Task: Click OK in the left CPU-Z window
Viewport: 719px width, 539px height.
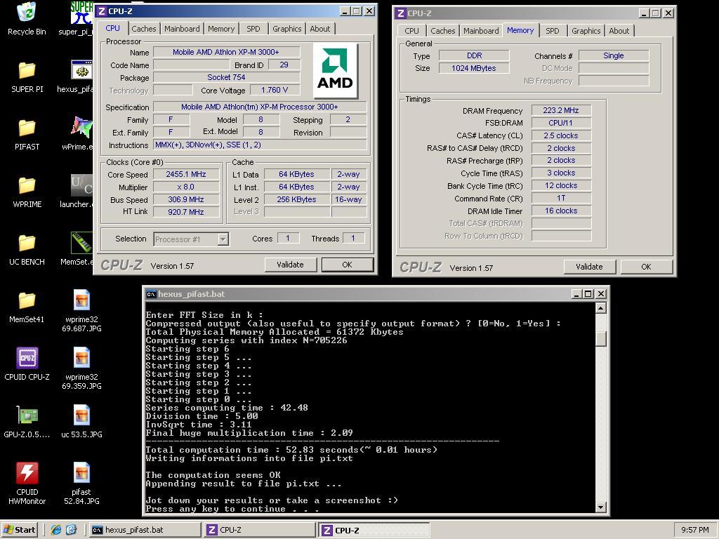Action: 347,265
